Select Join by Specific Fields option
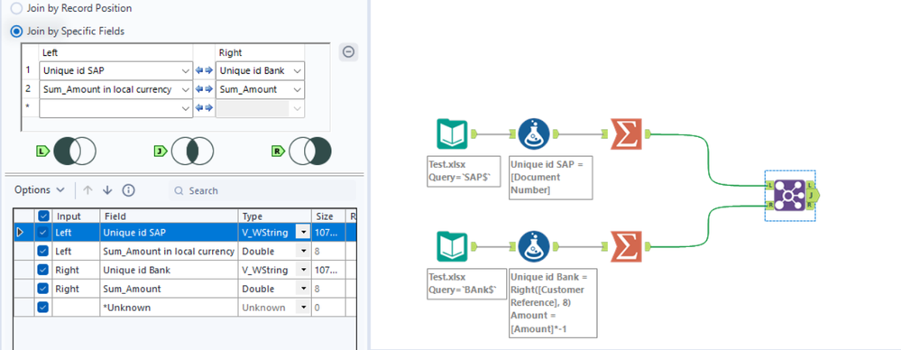The image size is (901, 350). tap(16, 31)
